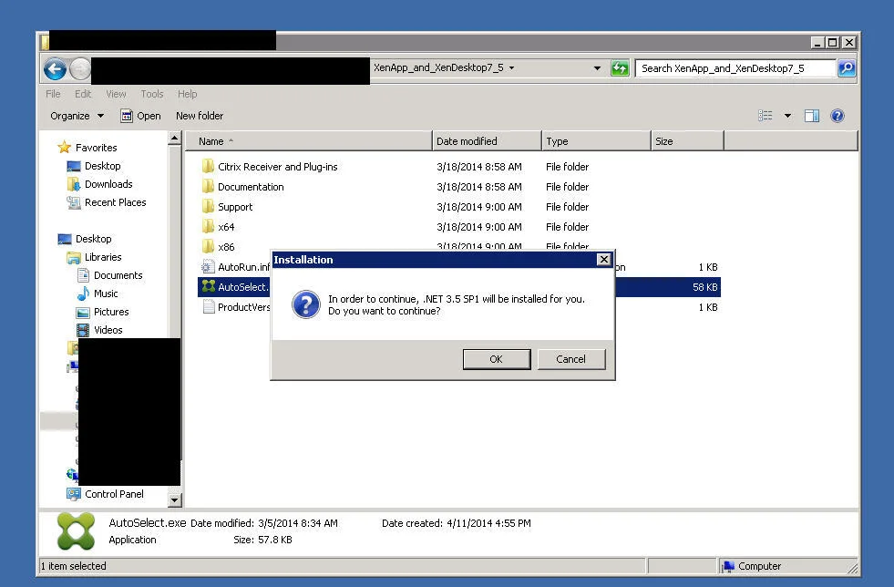Click navigation pane scroll down arrow

[175, 499]
